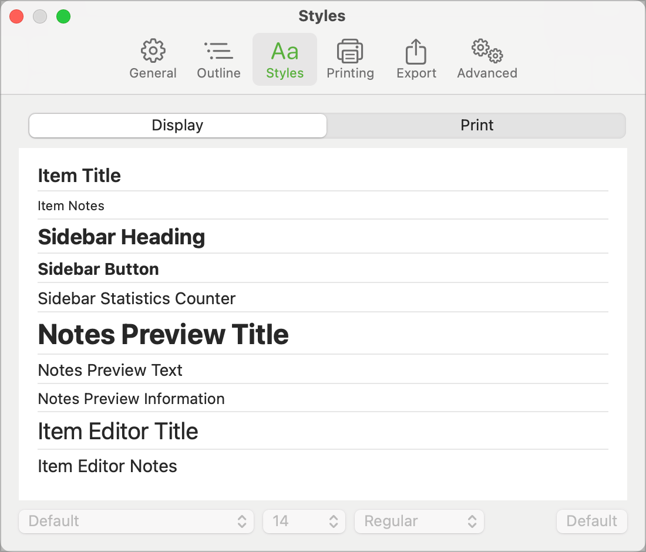Open the Default font family dropdown
The width and height of the screenshot is (646, 552).
[136, 521]
